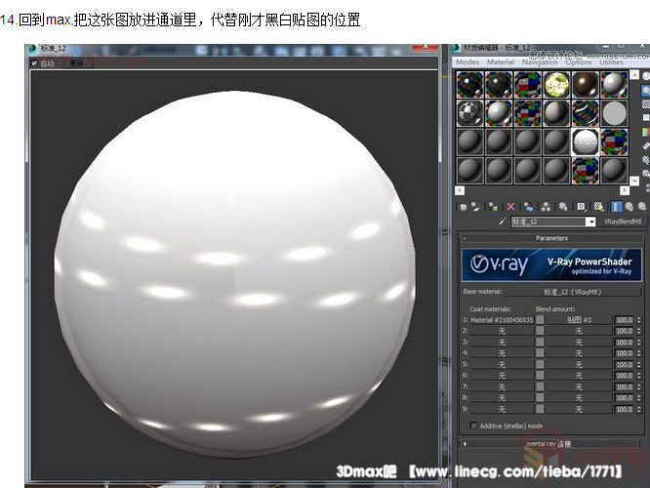
Task: Click the Video Color Check icon
Action: click(646, 132)
